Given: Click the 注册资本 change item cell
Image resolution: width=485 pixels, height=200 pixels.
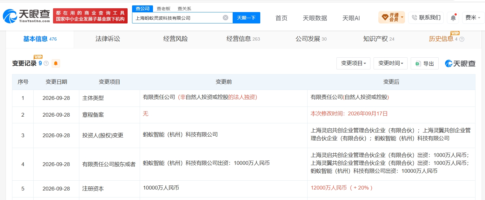Looking at the screenshot, I should point(110,189).
